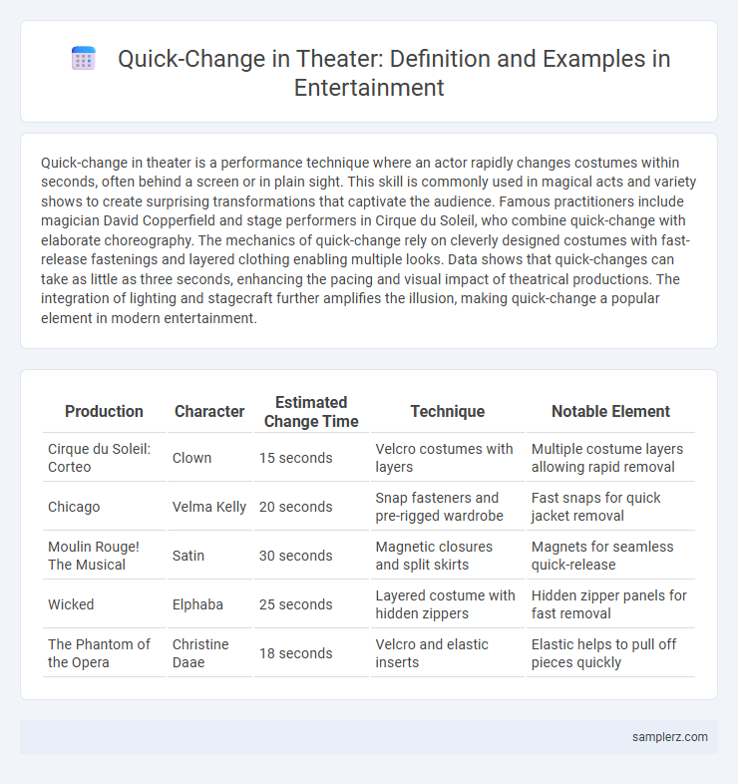This screenshot has width=738, height=784.
Task: Click the 'Elphaba' character cell
Action: pyautogui.click(x=209, y=604)
